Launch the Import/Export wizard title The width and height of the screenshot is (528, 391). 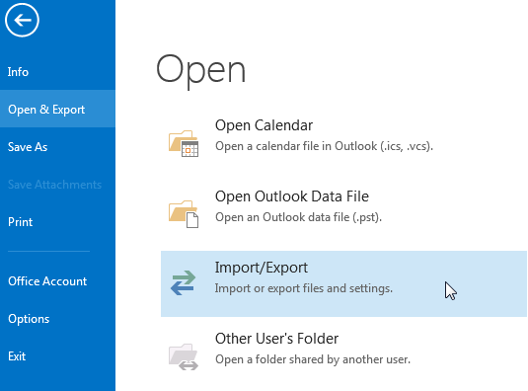(262, 268)
